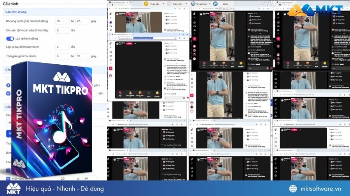Click third gift icon in top-center dark window
The height and width of the screenshot is (196, 350).
click(x=224, y=64)
